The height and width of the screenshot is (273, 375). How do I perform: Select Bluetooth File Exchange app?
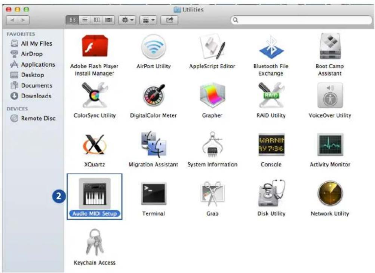[x=271, y=47]
